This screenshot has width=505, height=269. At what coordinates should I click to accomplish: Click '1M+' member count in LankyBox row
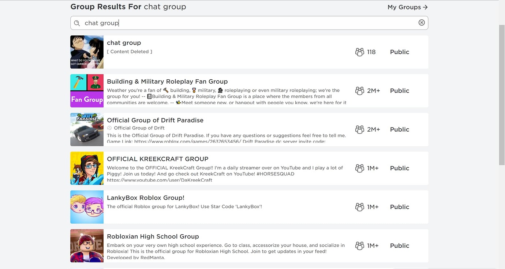pyautogui.click(x=373, y=207)
